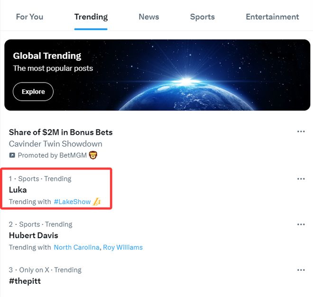This screenshot has height=297, width=313.
Task: Open the Hubert Davis trending topic
Action: click(33, 235)
